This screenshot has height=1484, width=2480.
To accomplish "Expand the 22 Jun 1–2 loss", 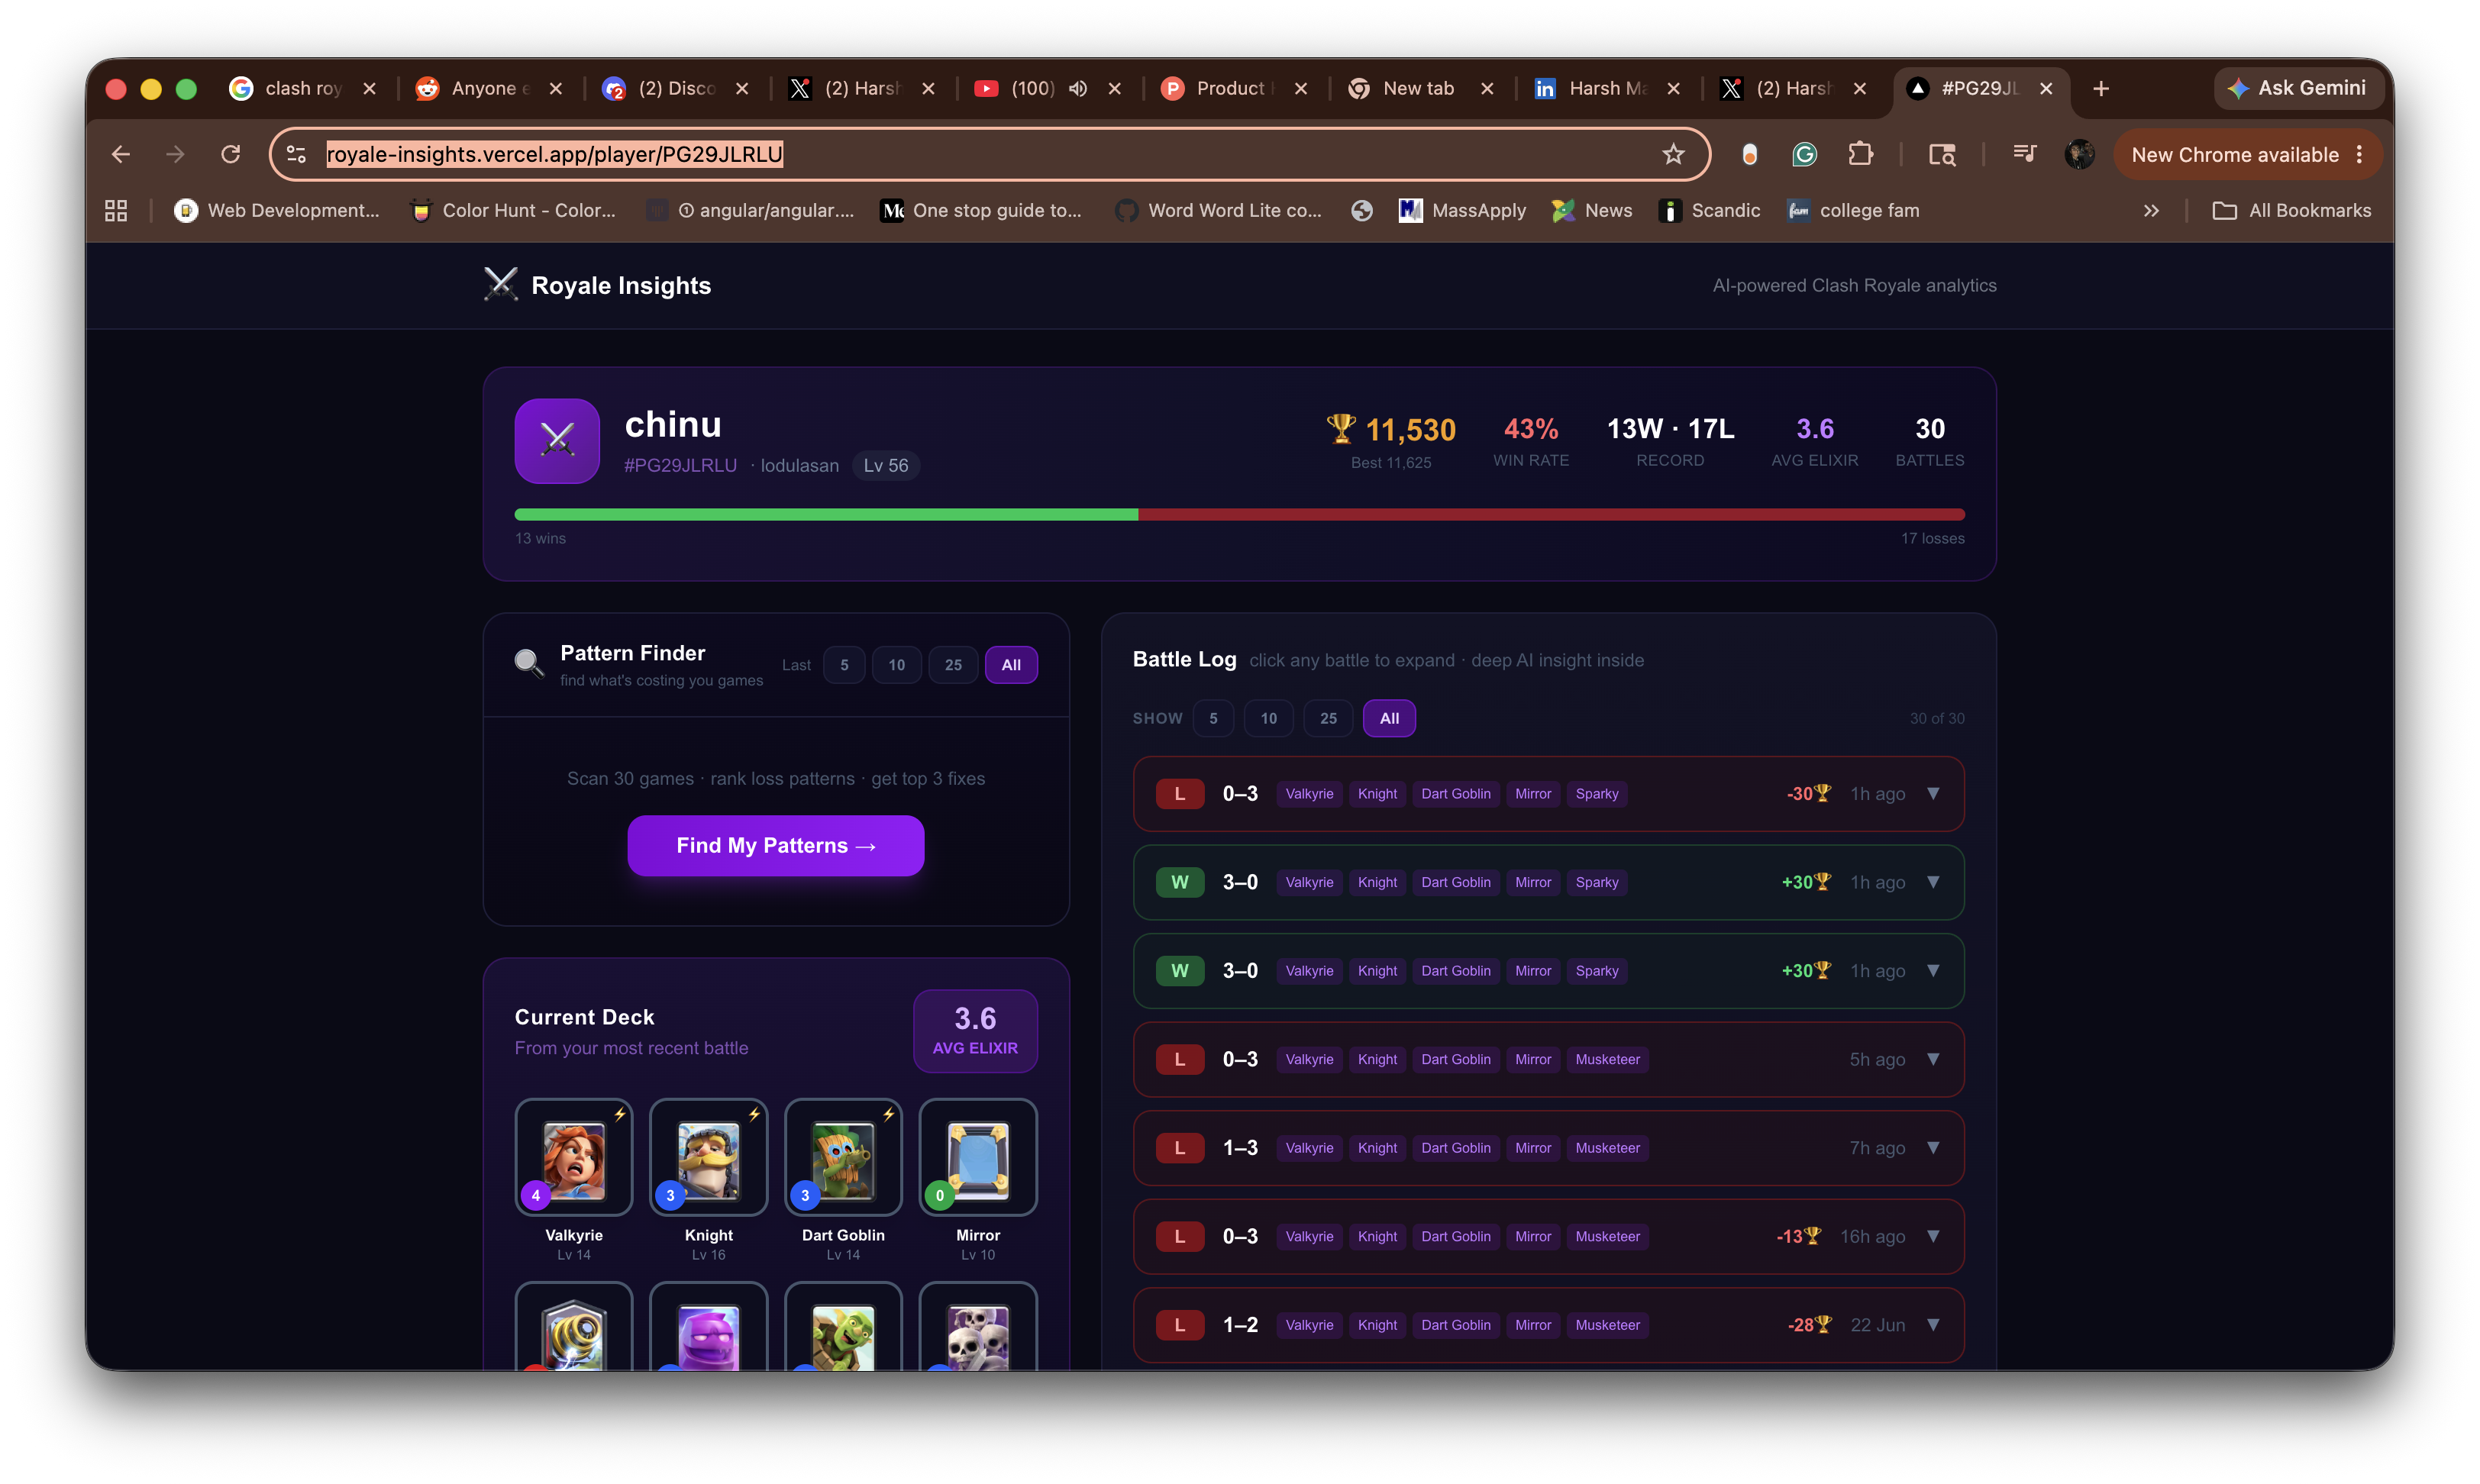I will 1548,1324.
